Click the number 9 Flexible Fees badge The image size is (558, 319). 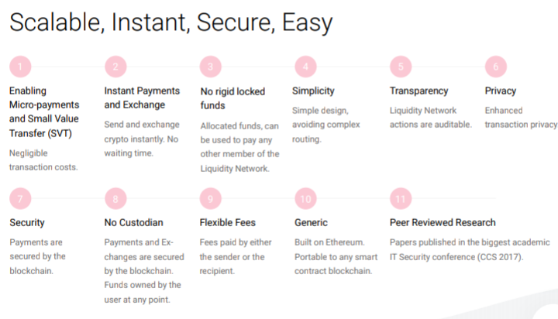(x=211, y=199)
